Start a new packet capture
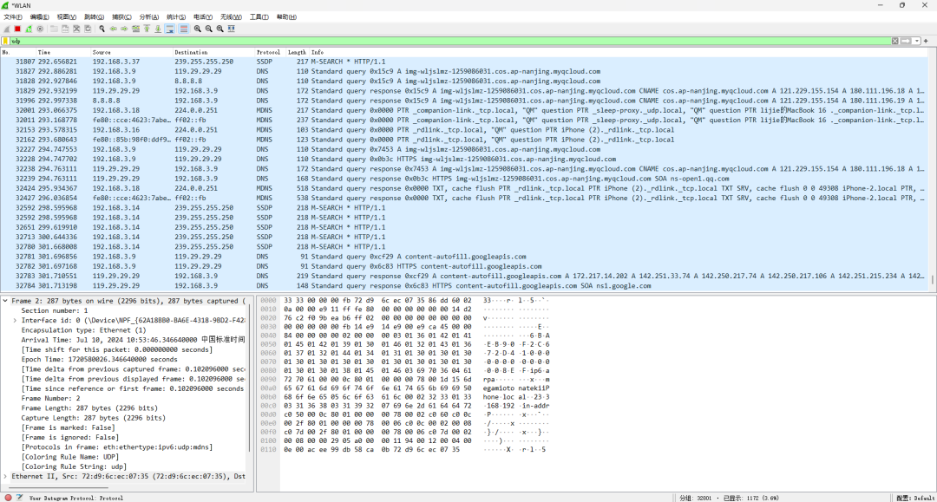Screen dimensions: 937x502 coord(7,29)
